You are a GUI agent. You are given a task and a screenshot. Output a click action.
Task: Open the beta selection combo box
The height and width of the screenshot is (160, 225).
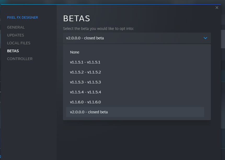click(x=137, y=38)
